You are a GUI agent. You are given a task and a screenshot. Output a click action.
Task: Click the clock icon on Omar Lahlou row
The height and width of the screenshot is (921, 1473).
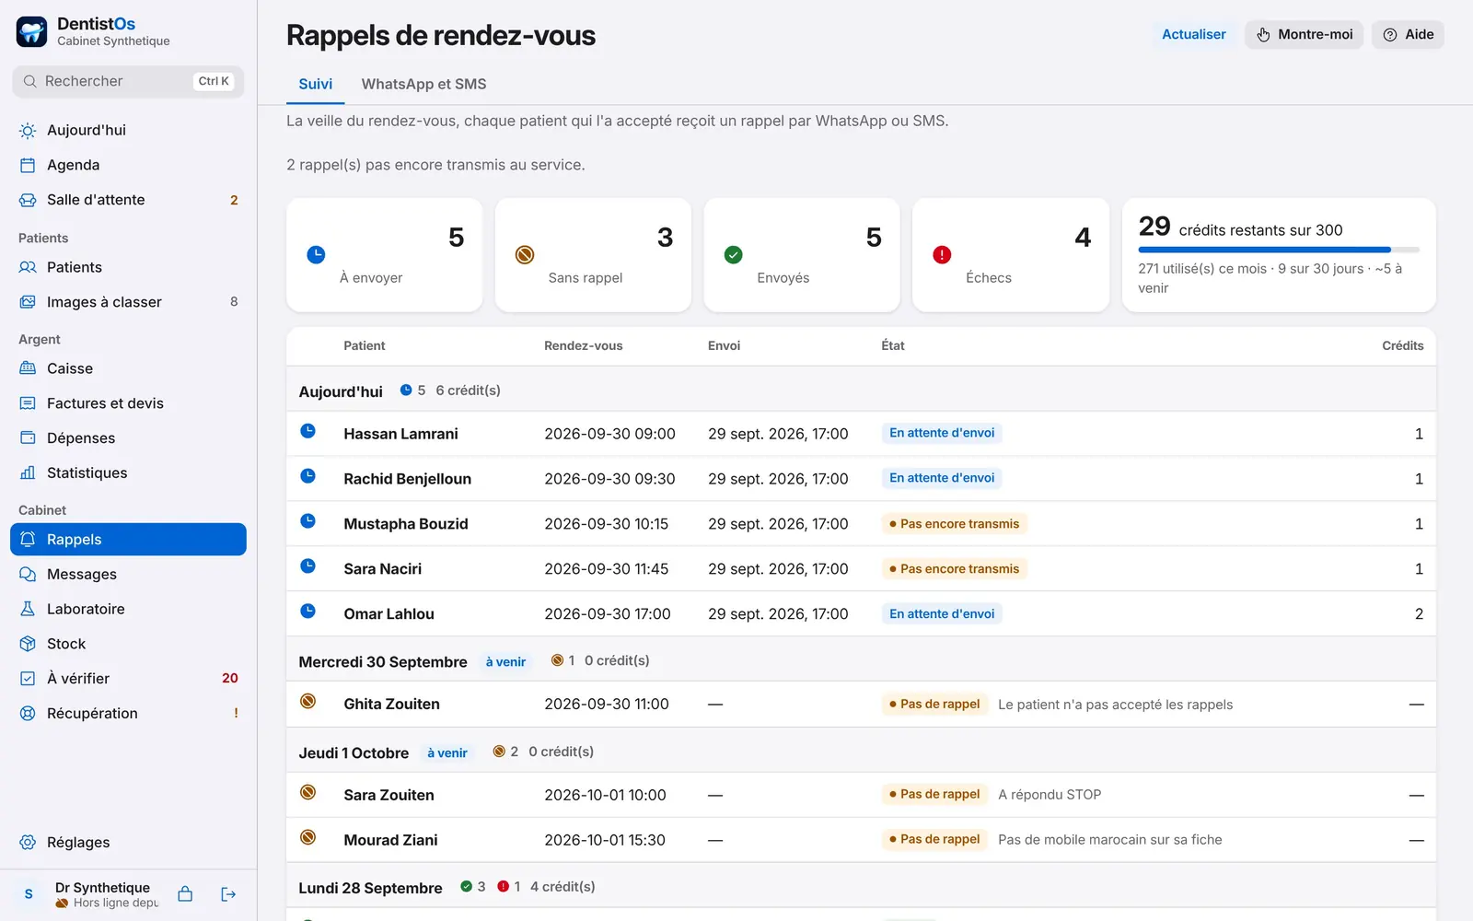tap(307, 611)
